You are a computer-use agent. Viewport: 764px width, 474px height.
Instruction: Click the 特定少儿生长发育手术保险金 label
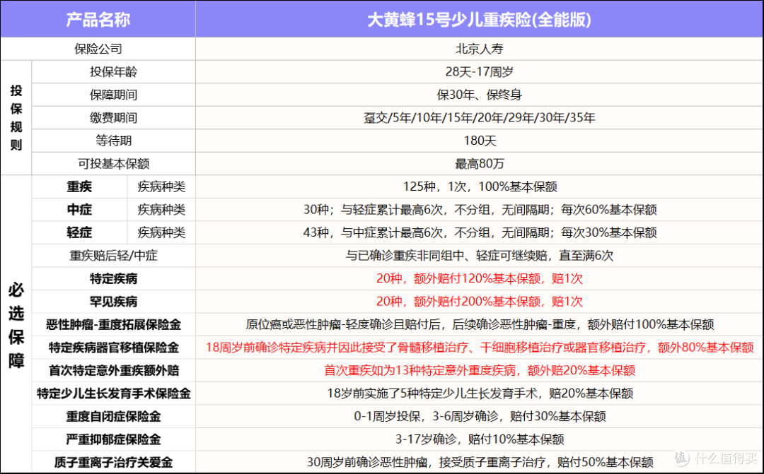click(113, 393)
